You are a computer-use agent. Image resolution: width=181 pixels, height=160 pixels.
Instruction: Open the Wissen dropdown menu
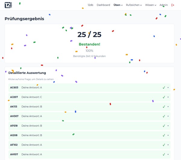coord(151,5)
